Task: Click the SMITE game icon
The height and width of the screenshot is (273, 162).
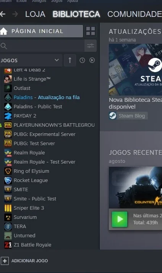Action: 8,190
